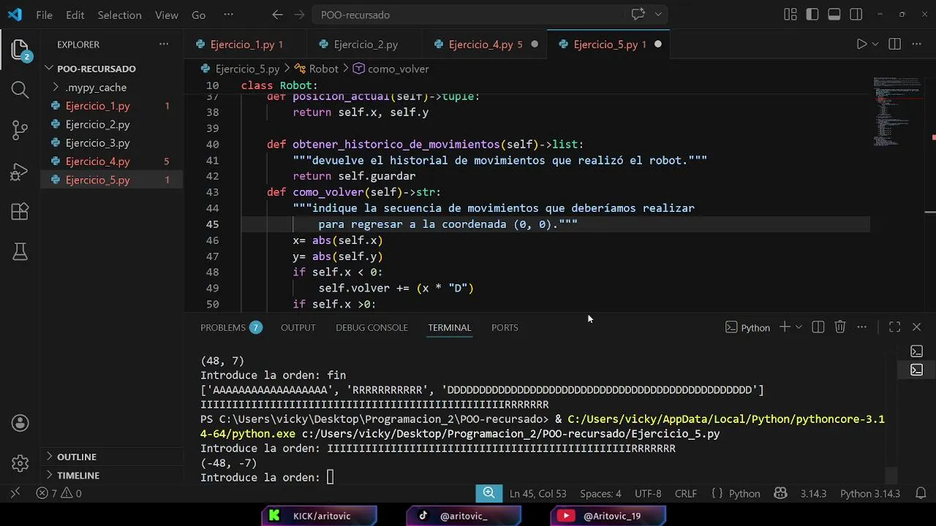Change indentation via Spaces: 4
The width and height of the screenshot is (936, 526).
(x=600, y=493)
